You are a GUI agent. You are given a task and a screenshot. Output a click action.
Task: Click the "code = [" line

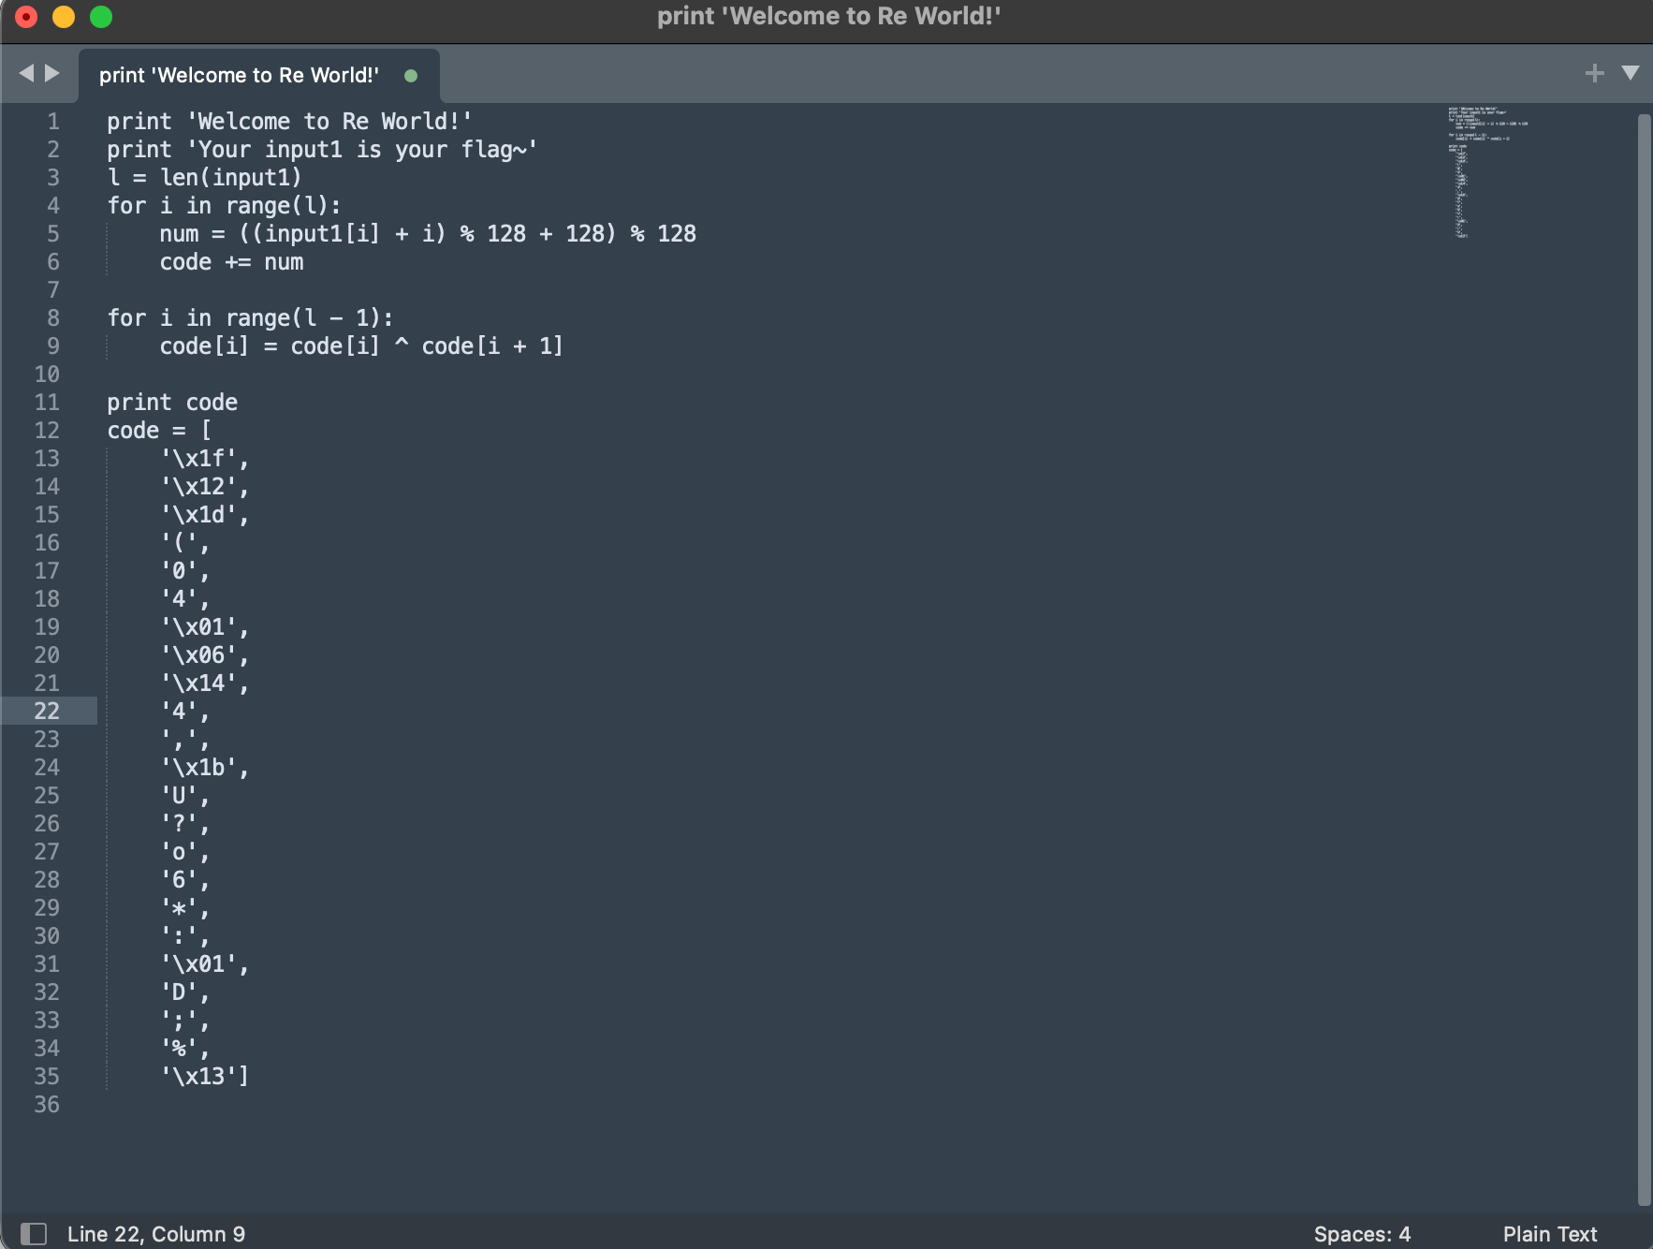[x=159, y=431]
